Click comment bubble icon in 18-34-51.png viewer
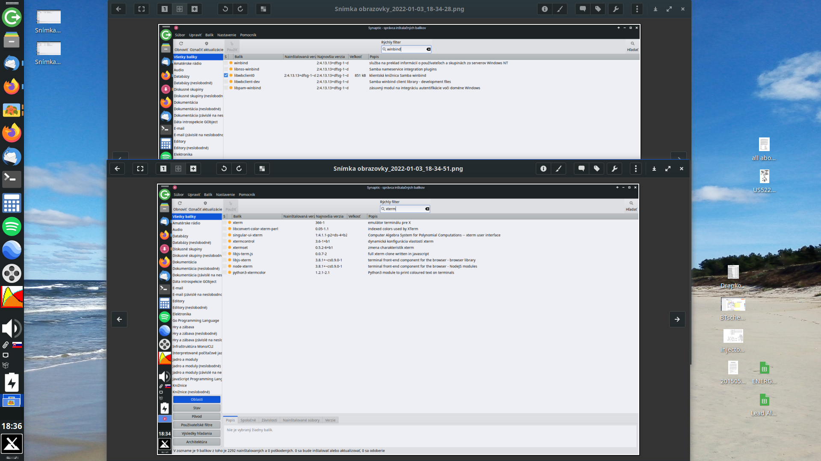This screenshot has height=461, width=821. coord(581,169)
